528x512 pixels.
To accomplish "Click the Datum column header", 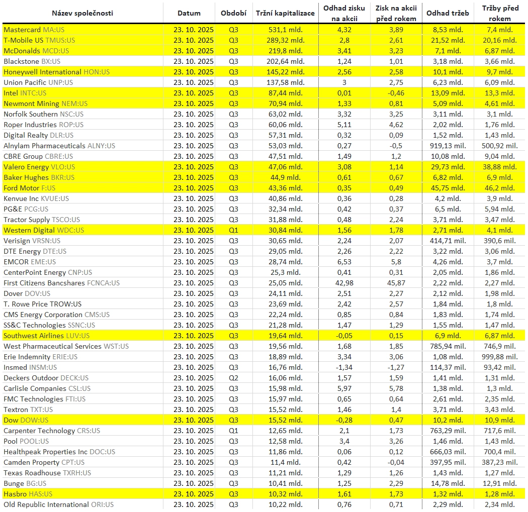I will click(x=189, y=13).
